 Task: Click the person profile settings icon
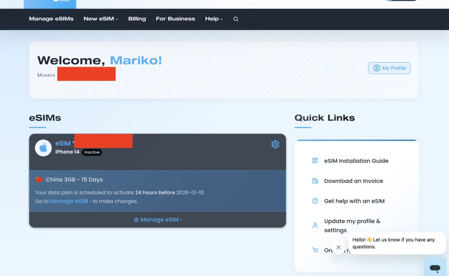(315, 226)
